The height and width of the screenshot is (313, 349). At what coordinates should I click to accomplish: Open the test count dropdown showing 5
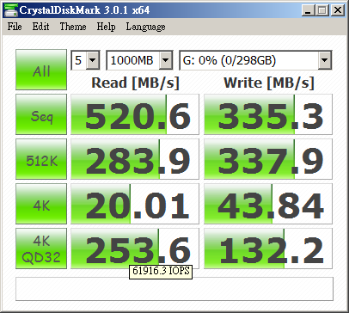coord(85,60)
